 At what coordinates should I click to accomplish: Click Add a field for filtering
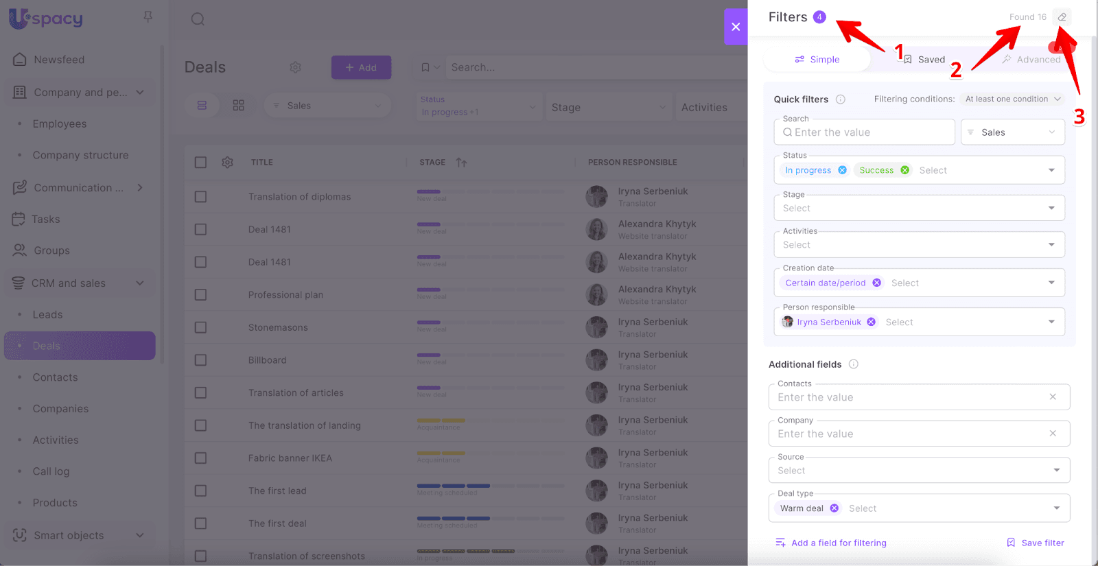coord(831,543)
